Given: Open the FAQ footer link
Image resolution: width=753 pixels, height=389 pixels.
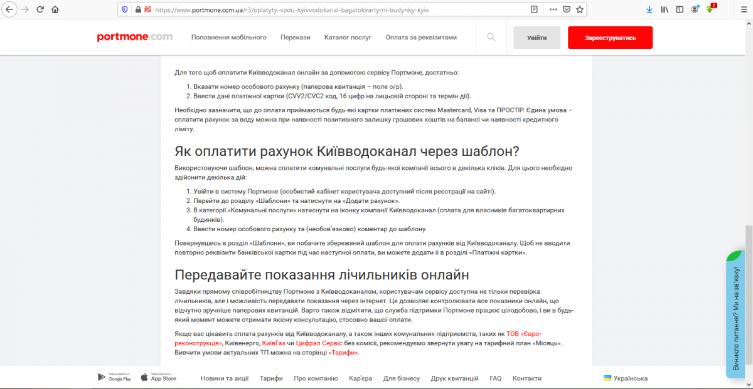Looking at the screenshot, I should [x=496, y=378].
